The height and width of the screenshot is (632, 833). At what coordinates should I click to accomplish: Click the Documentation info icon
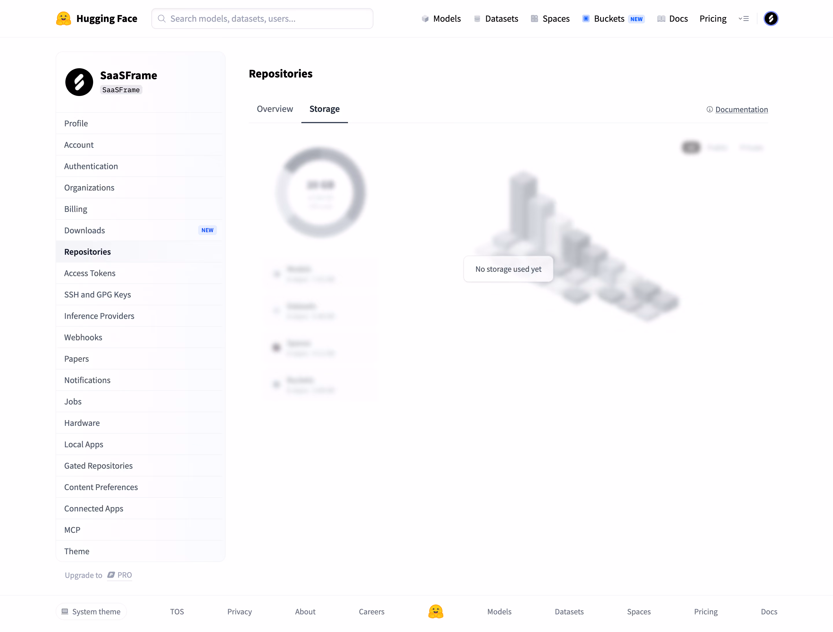click(x=709, y=109)
